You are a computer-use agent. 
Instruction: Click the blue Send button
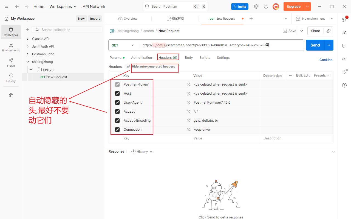coord(315,45)
